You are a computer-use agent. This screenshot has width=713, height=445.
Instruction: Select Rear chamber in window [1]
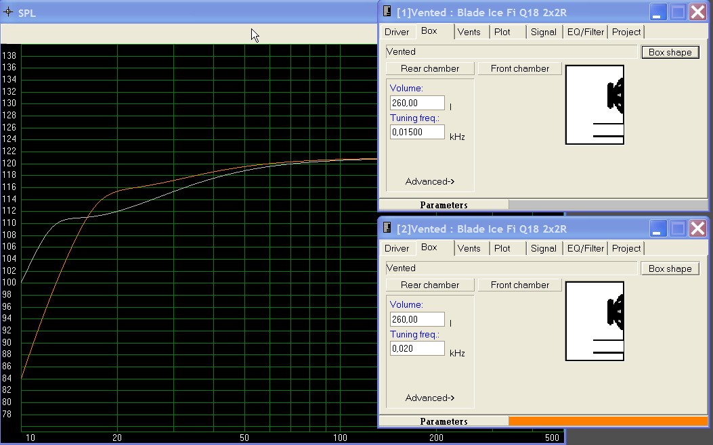(430, 68)
